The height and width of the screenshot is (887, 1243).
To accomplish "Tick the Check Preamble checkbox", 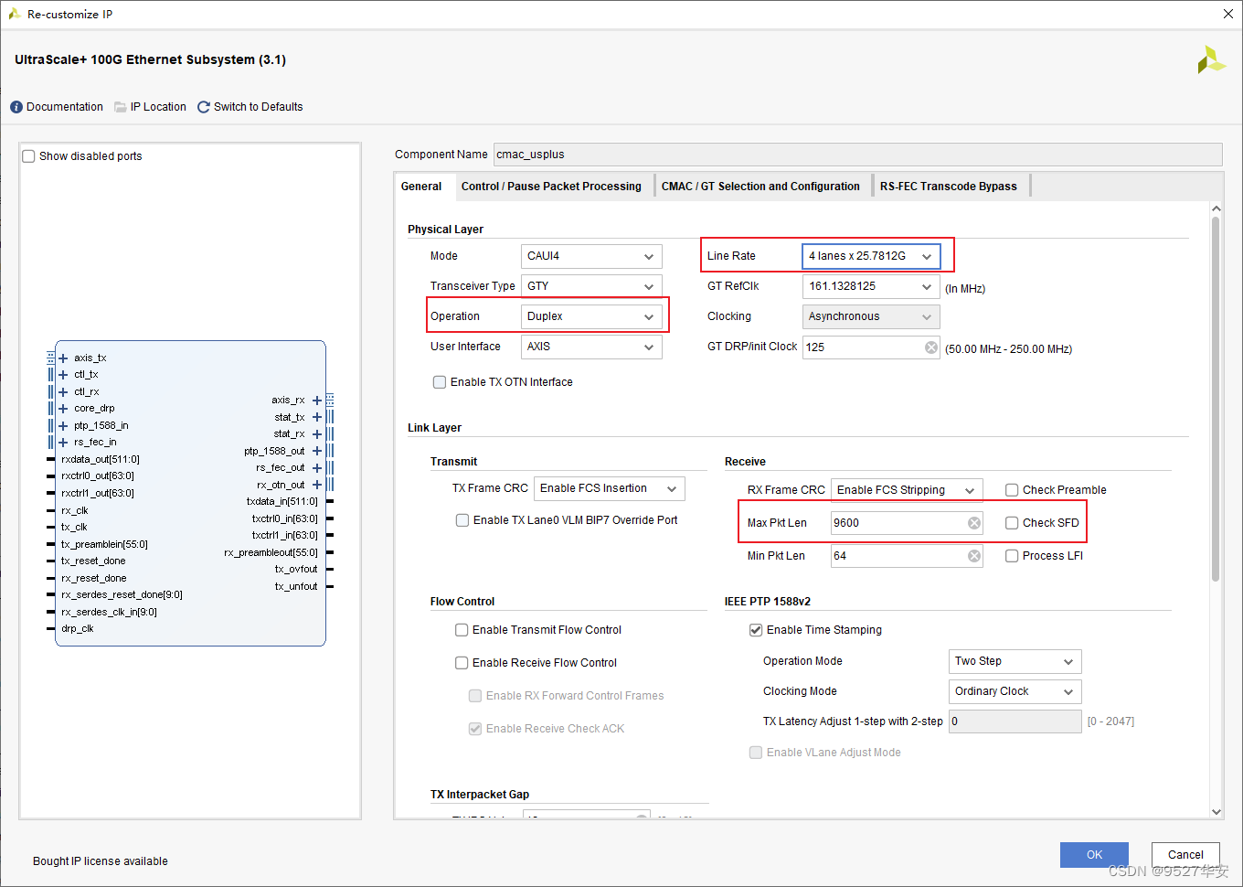I will pos(1012,490).
